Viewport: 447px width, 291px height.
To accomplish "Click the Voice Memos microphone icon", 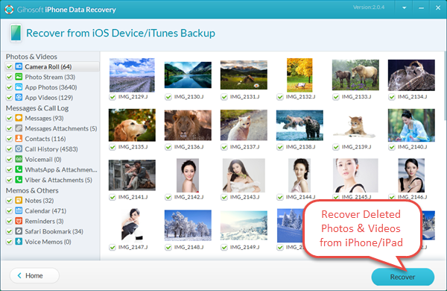I will point(19,241).
